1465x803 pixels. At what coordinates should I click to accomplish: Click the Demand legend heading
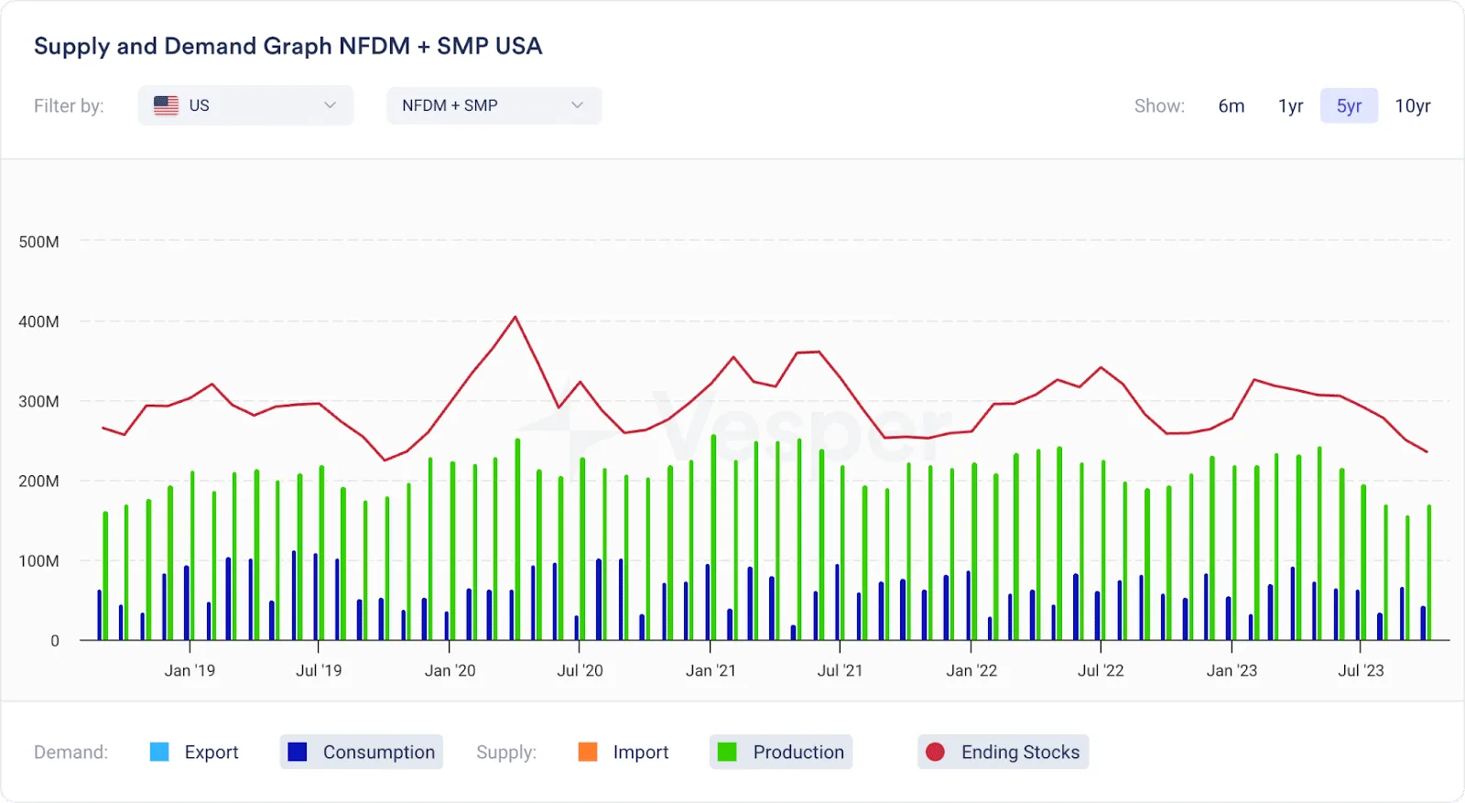tap(71, 752)
